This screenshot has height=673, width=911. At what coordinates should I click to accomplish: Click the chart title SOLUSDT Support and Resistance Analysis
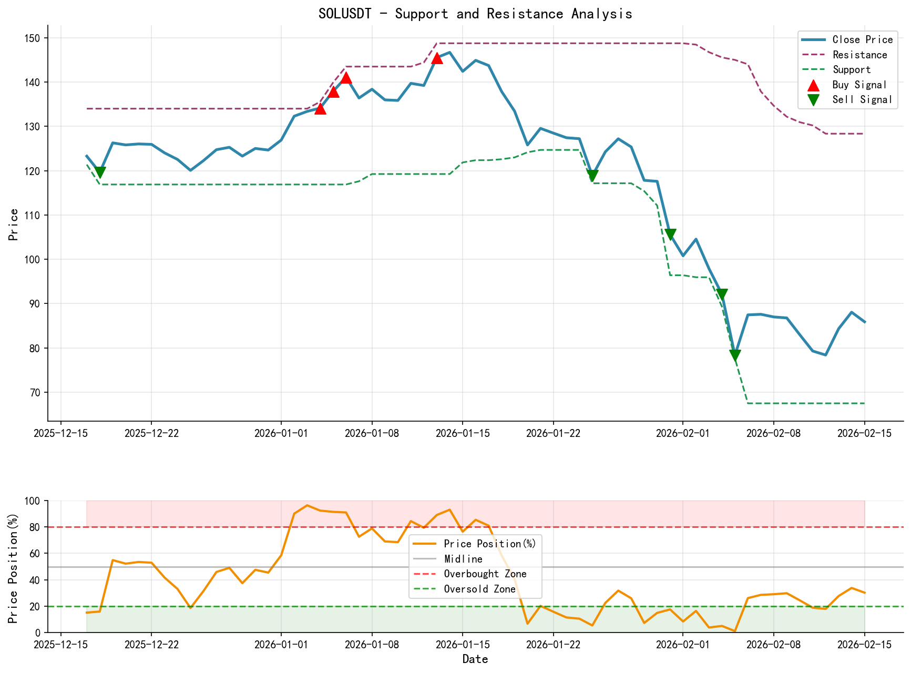coord(476,14)
